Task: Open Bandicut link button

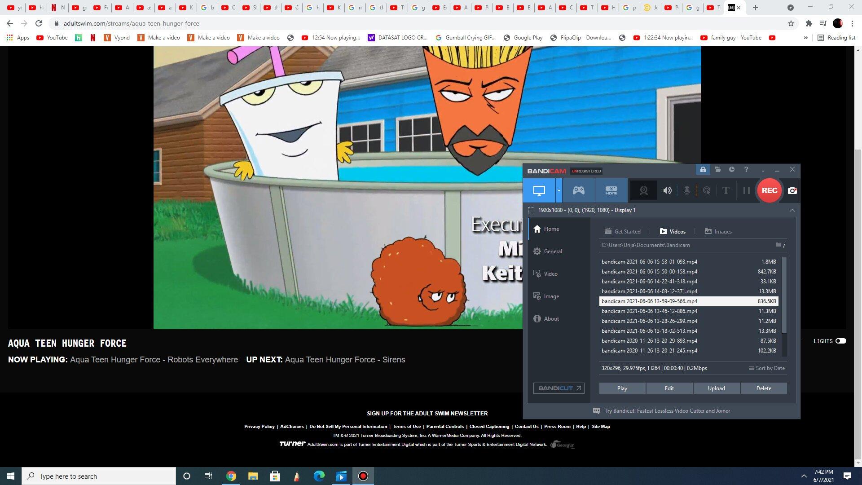Action: tap(559, 388)
